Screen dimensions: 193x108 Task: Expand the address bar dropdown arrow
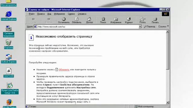[140, 27]
